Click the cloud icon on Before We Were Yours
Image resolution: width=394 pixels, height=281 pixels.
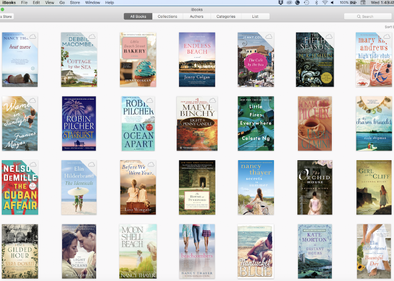point(151,165)
